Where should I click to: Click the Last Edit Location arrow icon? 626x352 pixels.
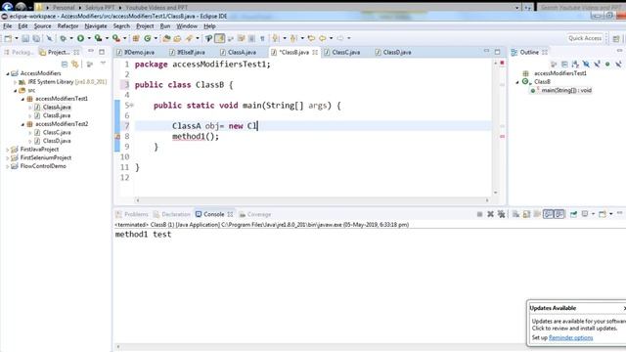311,38
